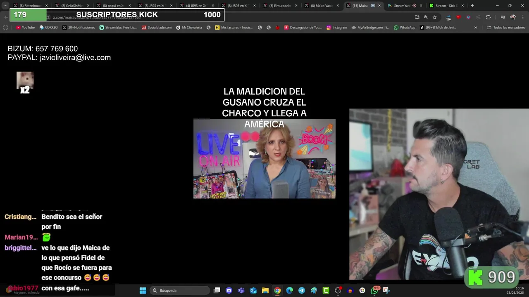
Task: Click the Kick 909 viewer counter badge
Action: [x=492, y=277]
